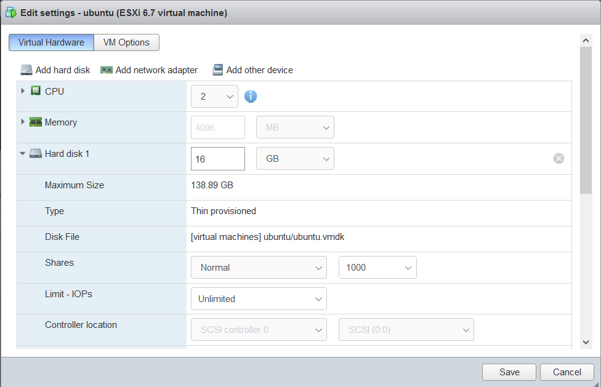Open the Limit - IOPs Unlimited dropdown
This screenshot has width=601, height=387.
click(259, 299)
